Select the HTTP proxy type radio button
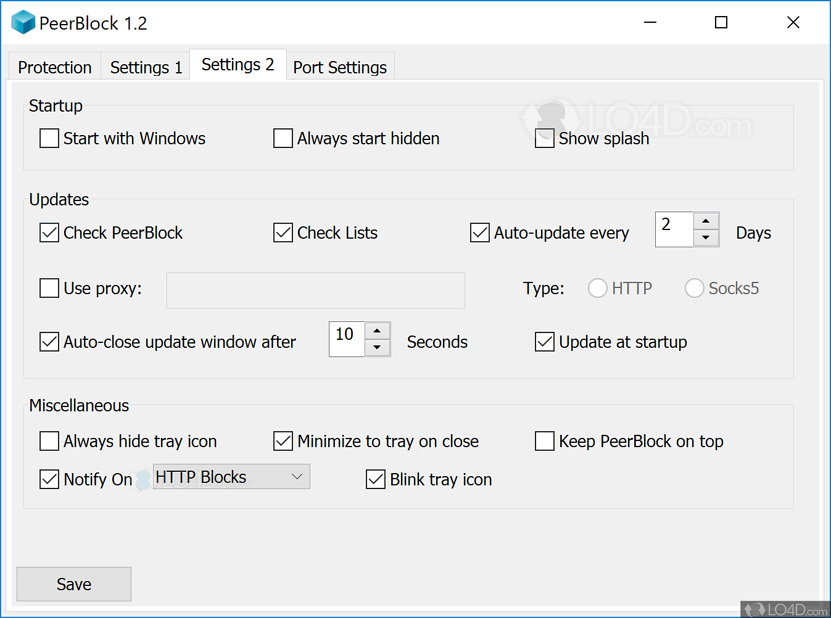The width and height of the screenshot is (831, 618). tap(597, 288)
